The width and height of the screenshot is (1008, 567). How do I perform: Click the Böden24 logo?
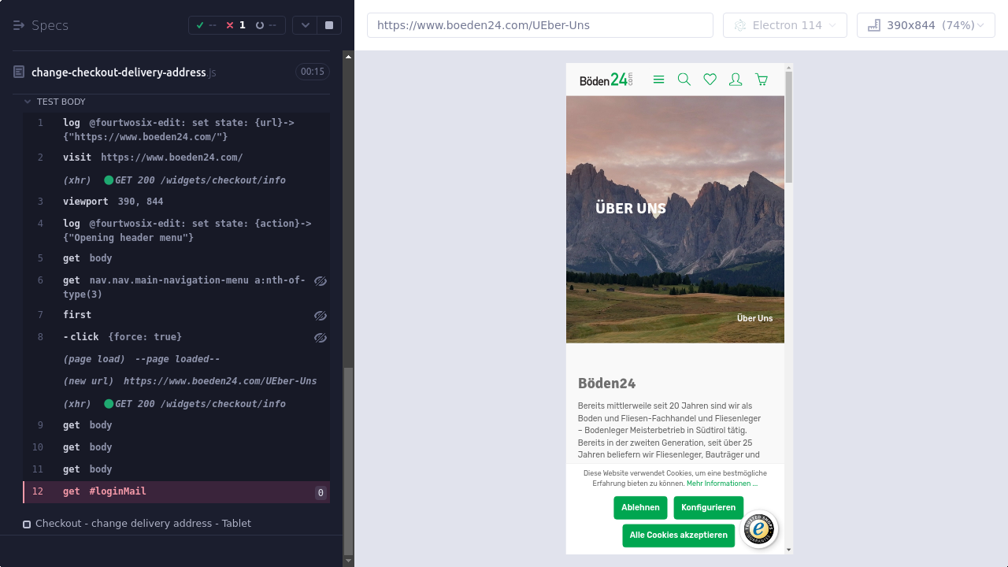606,80
